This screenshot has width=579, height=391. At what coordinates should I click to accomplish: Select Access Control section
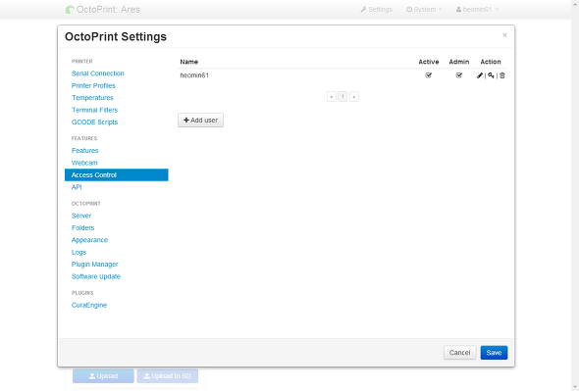coord(117,174)
